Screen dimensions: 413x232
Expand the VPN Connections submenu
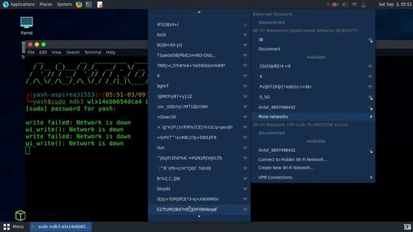(313, 177)
